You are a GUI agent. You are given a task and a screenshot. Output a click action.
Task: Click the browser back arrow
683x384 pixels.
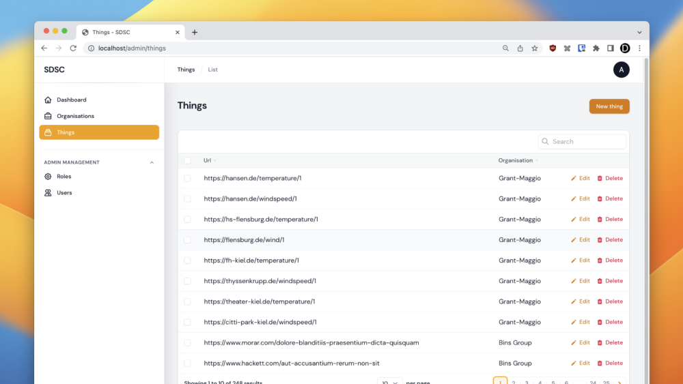click(44, 48)
